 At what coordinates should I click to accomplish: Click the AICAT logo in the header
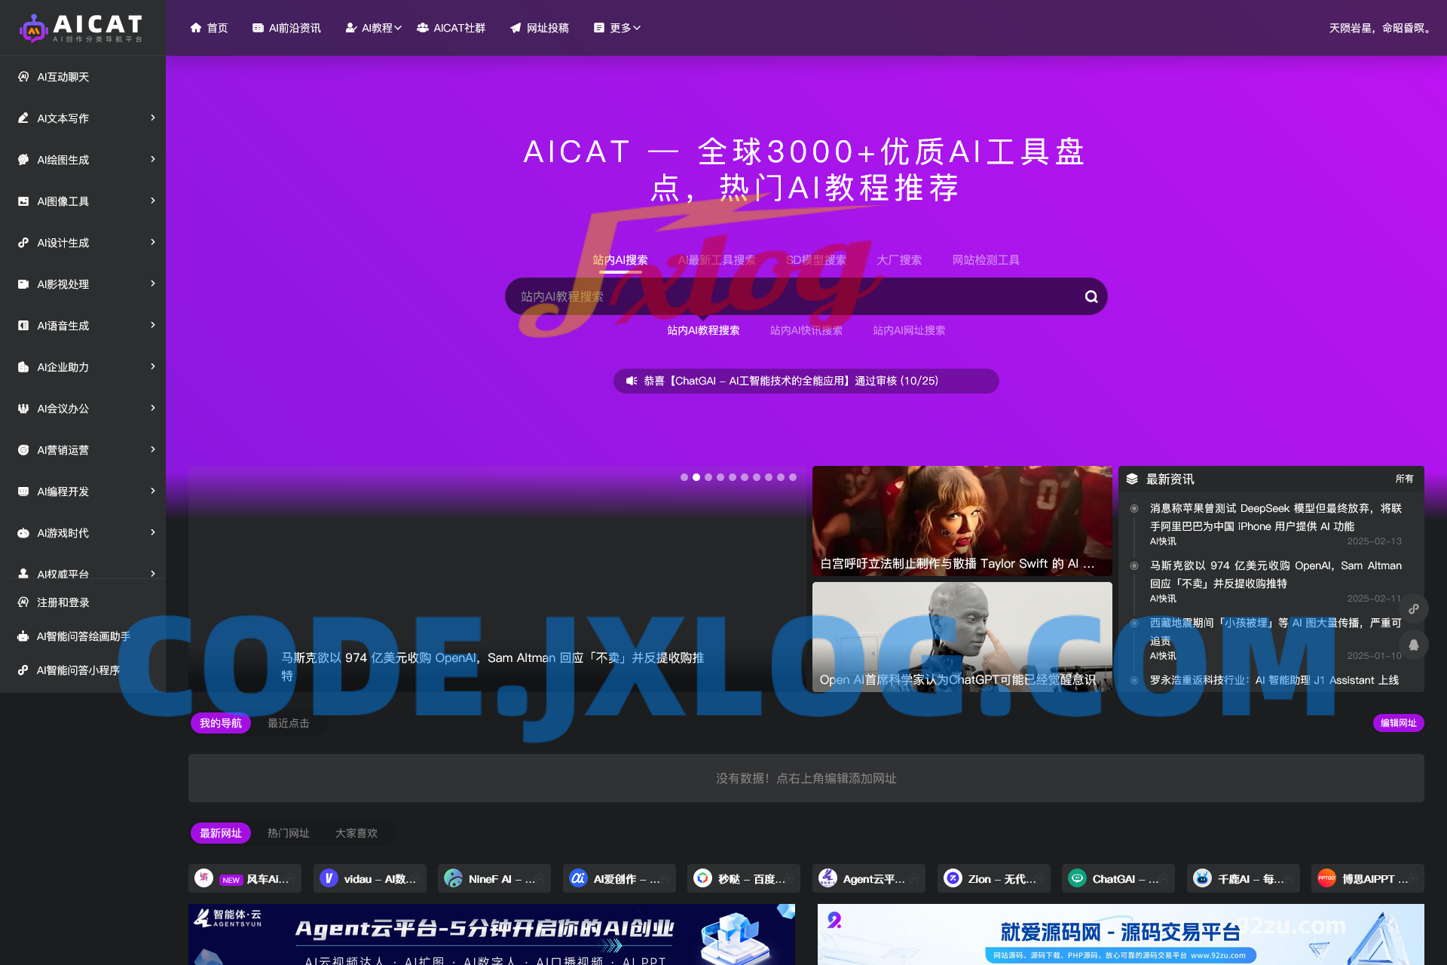pos(83,27)
